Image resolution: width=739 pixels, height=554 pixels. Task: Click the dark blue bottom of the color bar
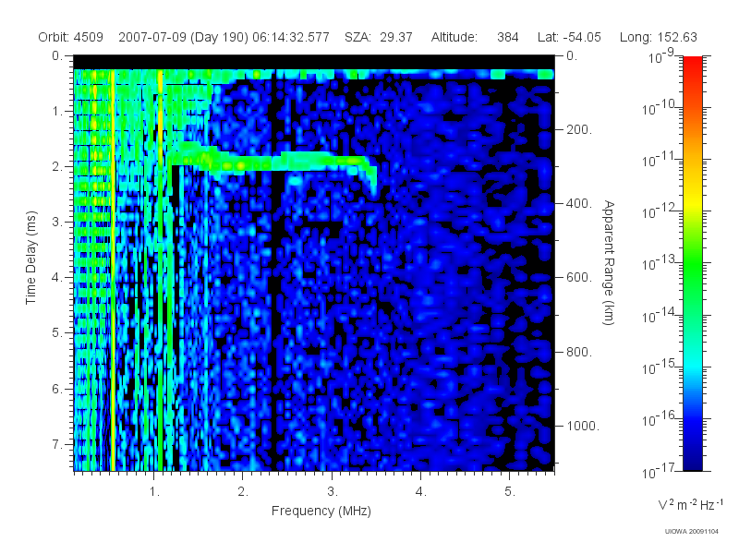click(692, 454)
